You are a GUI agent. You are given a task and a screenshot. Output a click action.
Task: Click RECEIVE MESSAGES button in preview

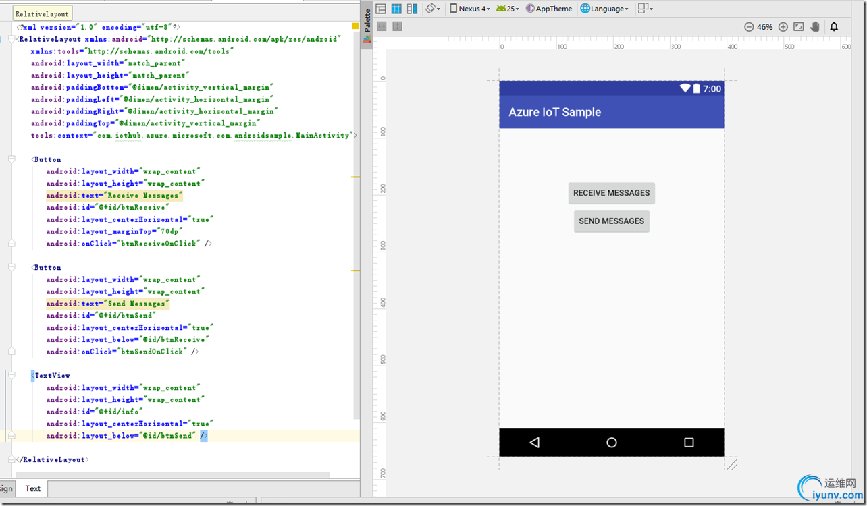point(612,193)
